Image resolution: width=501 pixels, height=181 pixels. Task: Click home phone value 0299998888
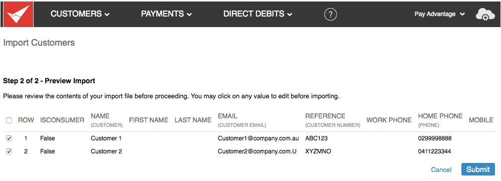tap(435, 138)
